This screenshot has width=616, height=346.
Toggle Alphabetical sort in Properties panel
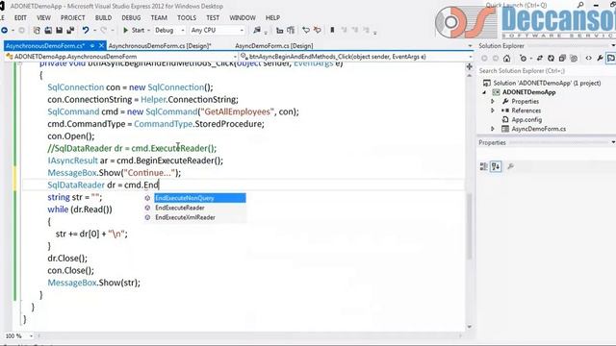[x=496, y=166]
